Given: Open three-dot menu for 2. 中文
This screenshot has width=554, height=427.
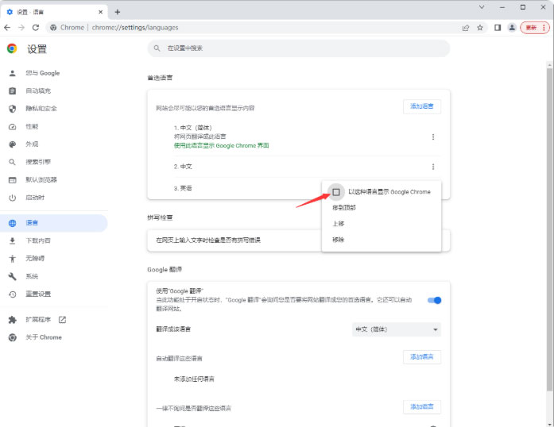Looking at the screenshot, I should pyautogui.click(x=433, y=167).
